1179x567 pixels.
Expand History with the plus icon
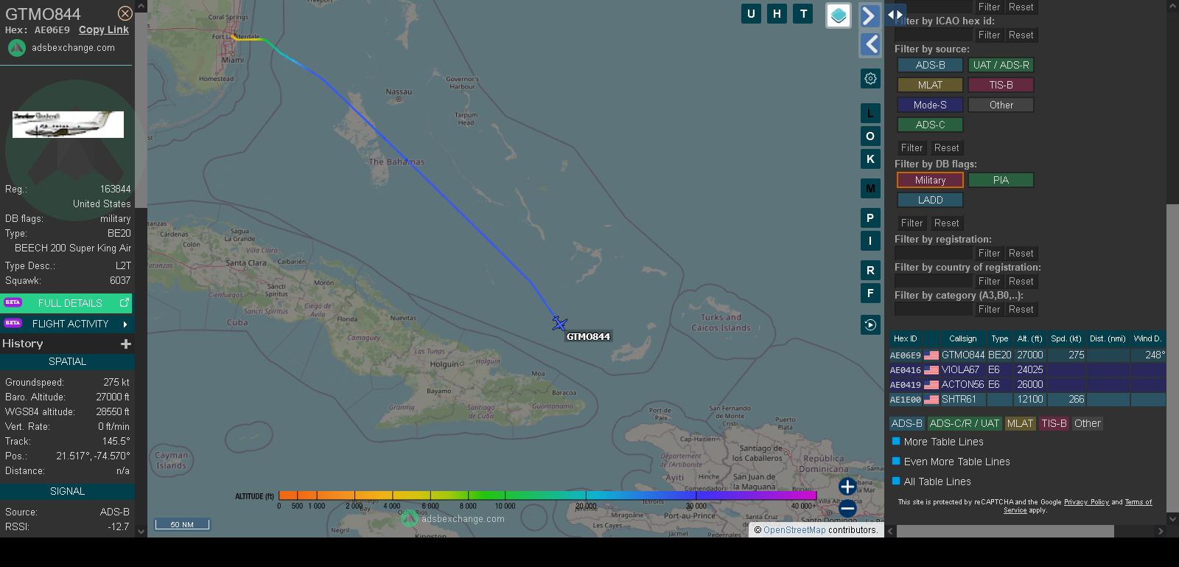(126, 344)
